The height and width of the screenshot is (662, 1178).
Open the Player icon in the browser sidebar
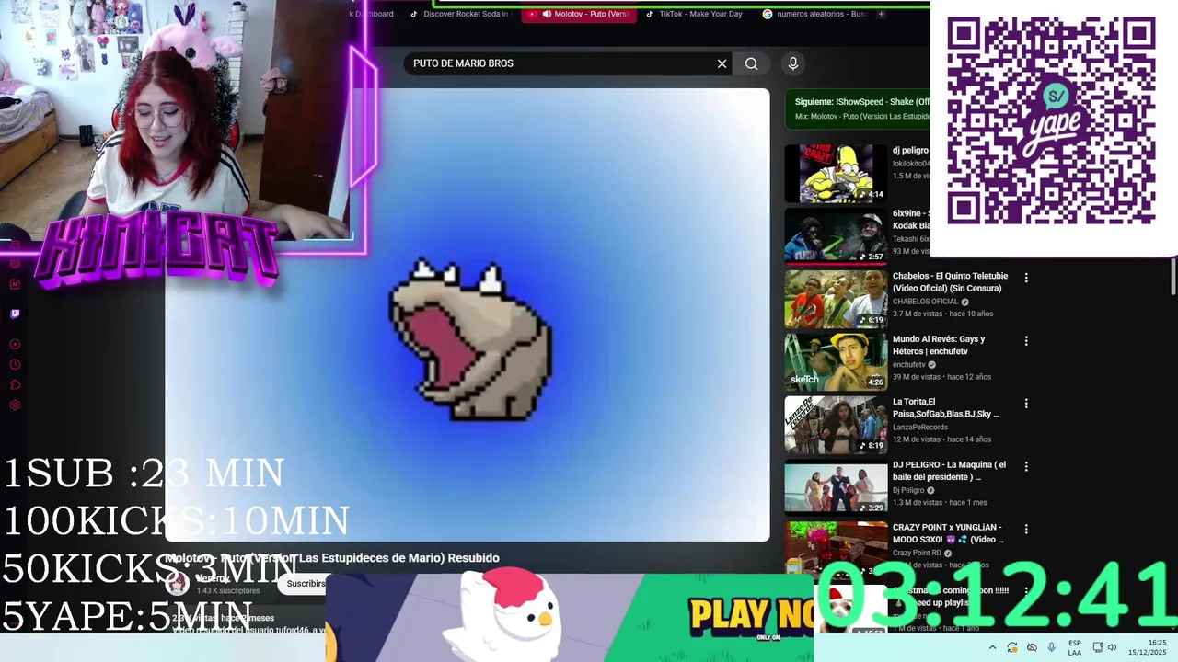click(x=15, y=344)
